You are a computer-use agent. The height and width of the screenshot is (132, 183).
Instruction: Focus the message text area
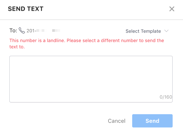pyautogui.click(x=91, y=76)
